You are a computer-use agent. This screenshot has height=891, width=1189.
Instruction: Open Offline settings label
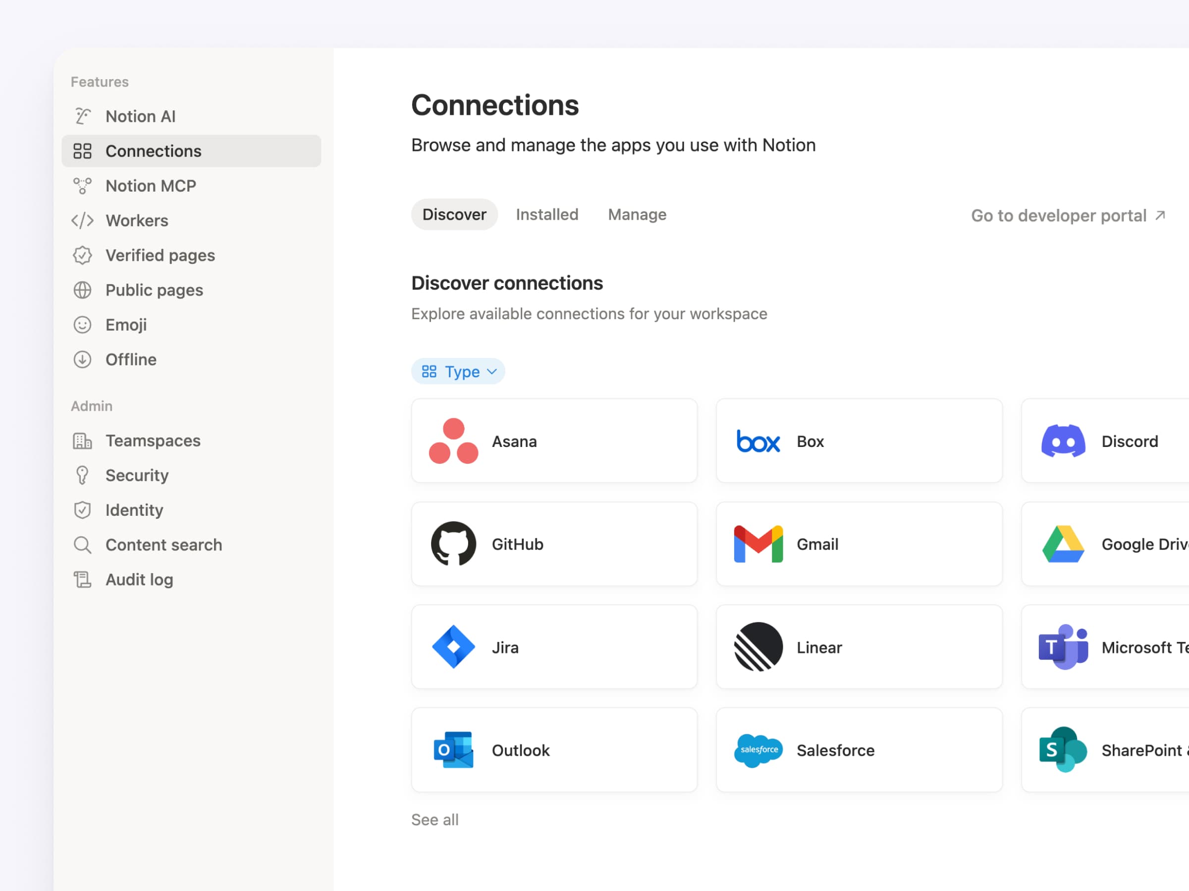click(131, 359)
